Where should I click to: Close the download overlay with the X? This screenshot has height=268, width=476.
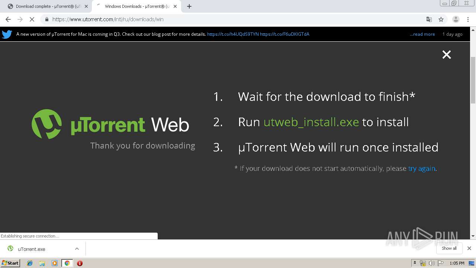point(447,55)
